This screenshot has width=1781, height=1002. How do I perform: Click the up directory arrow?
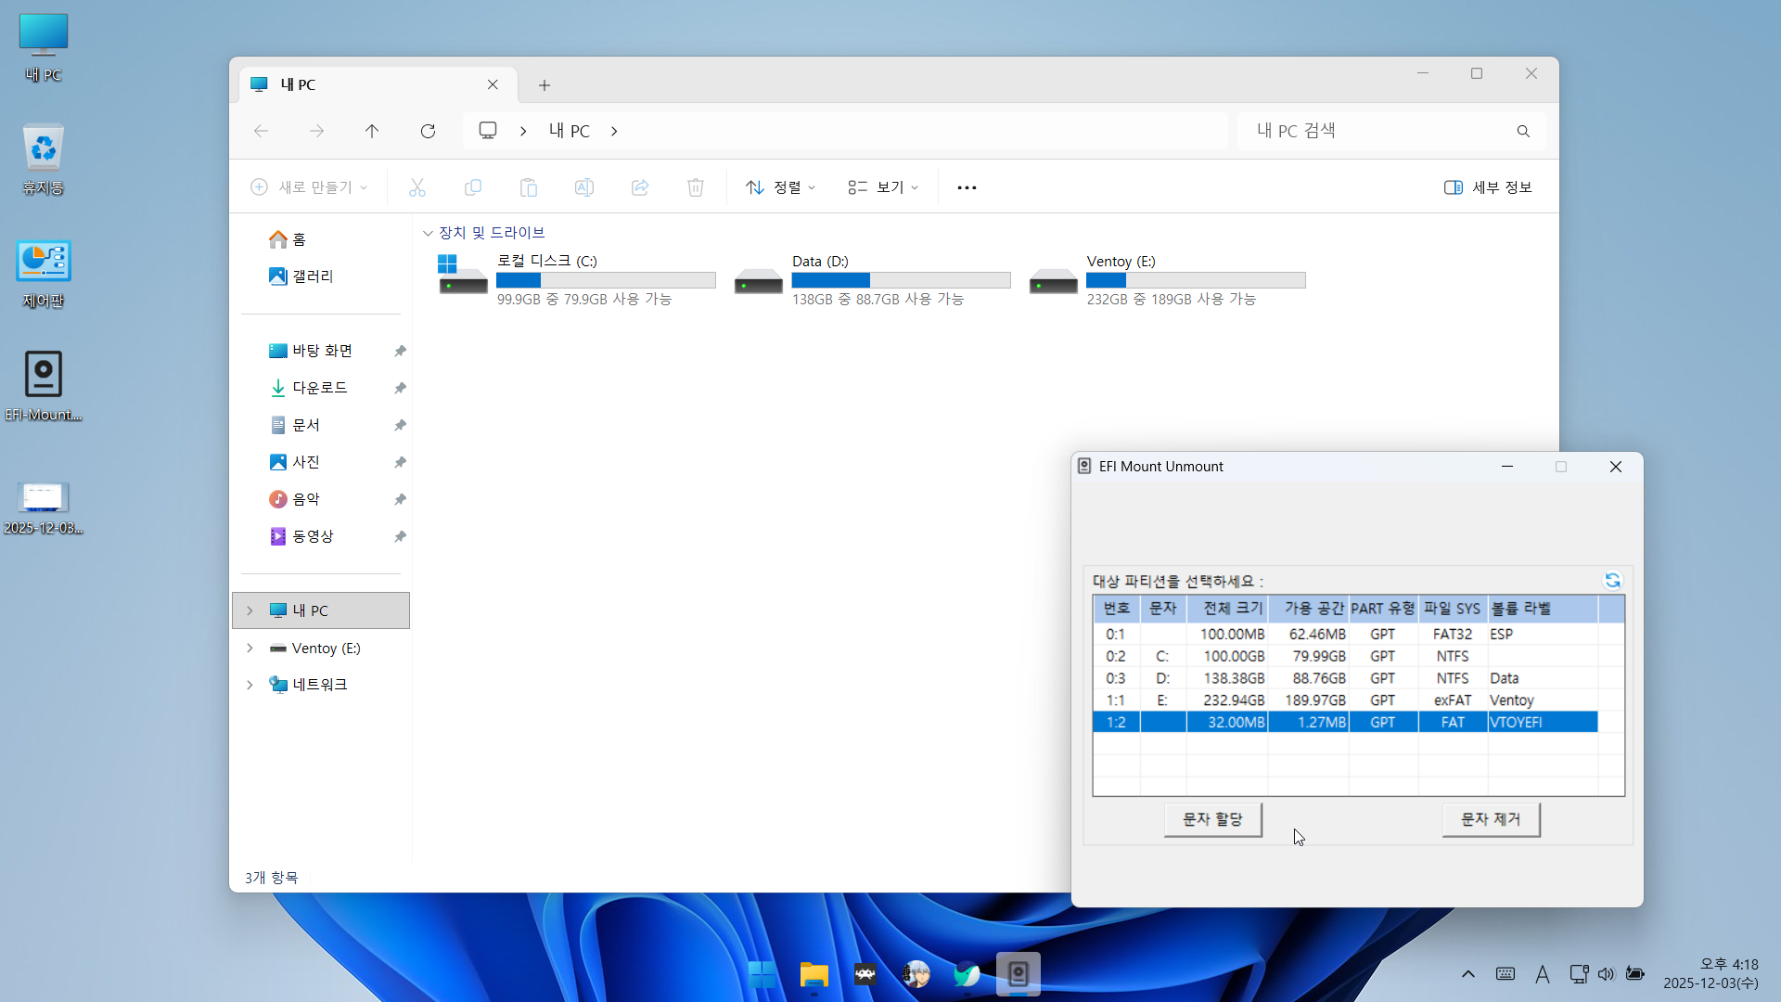pos(372,131)
